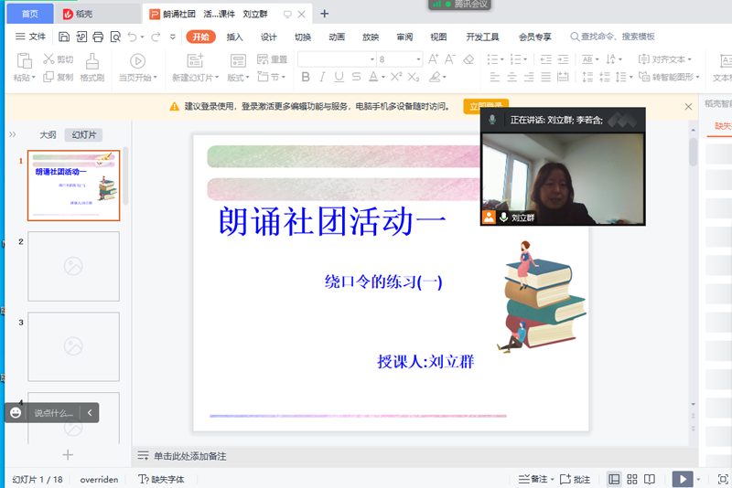
Task: Click the Paste clipboard icon
Action: [24, 61]
